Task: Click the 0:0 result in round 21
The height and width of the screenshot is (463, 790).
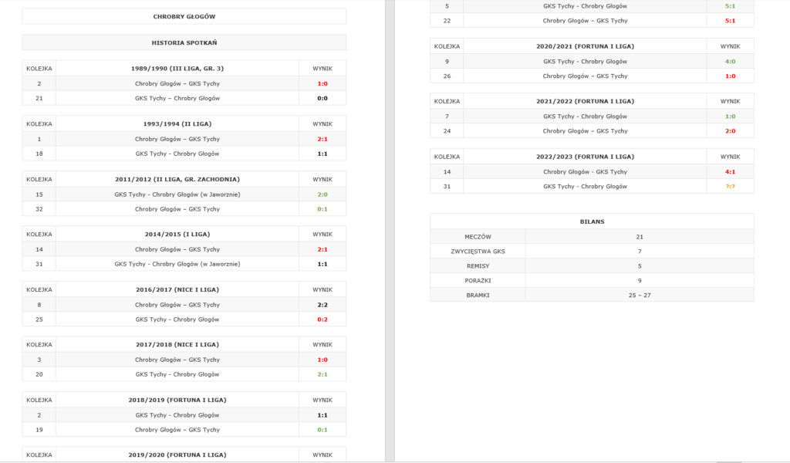Action: [x=322, y=98]
